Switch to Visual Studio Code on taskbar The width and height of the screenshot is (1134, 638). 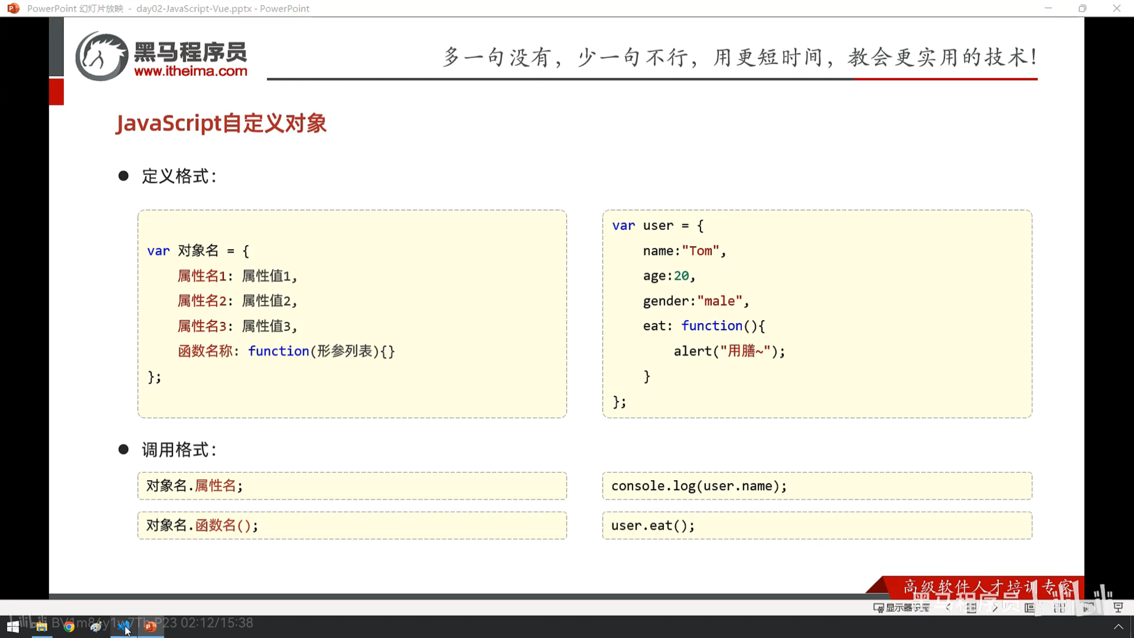[x=124, y=626]
